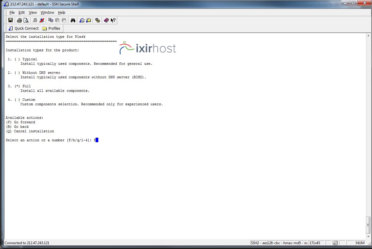The image size is (372, 249).
Task: Open the File menu
Action: pyautogui.click(x=12, y=13)
